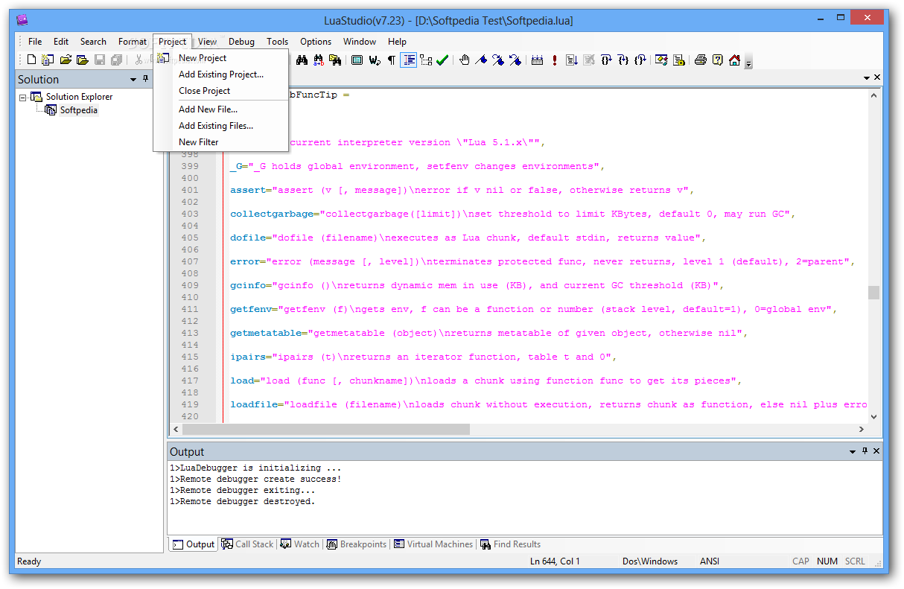Collapse the Solution Explorer tree node
904x589 pixels.
[x=23, y=97]
